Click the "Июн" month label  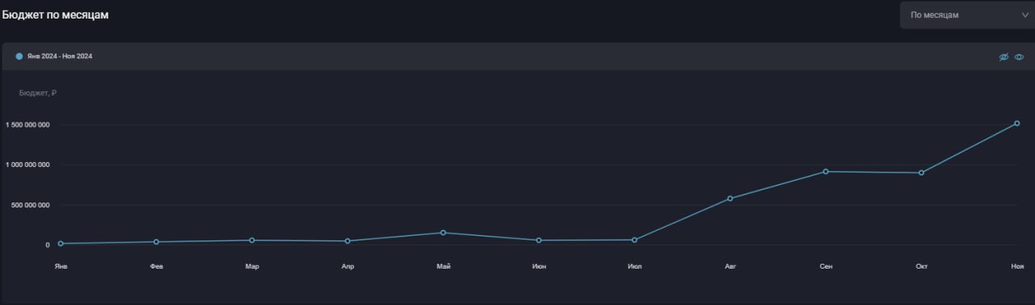pyautogui.click(x=539, y=266)
